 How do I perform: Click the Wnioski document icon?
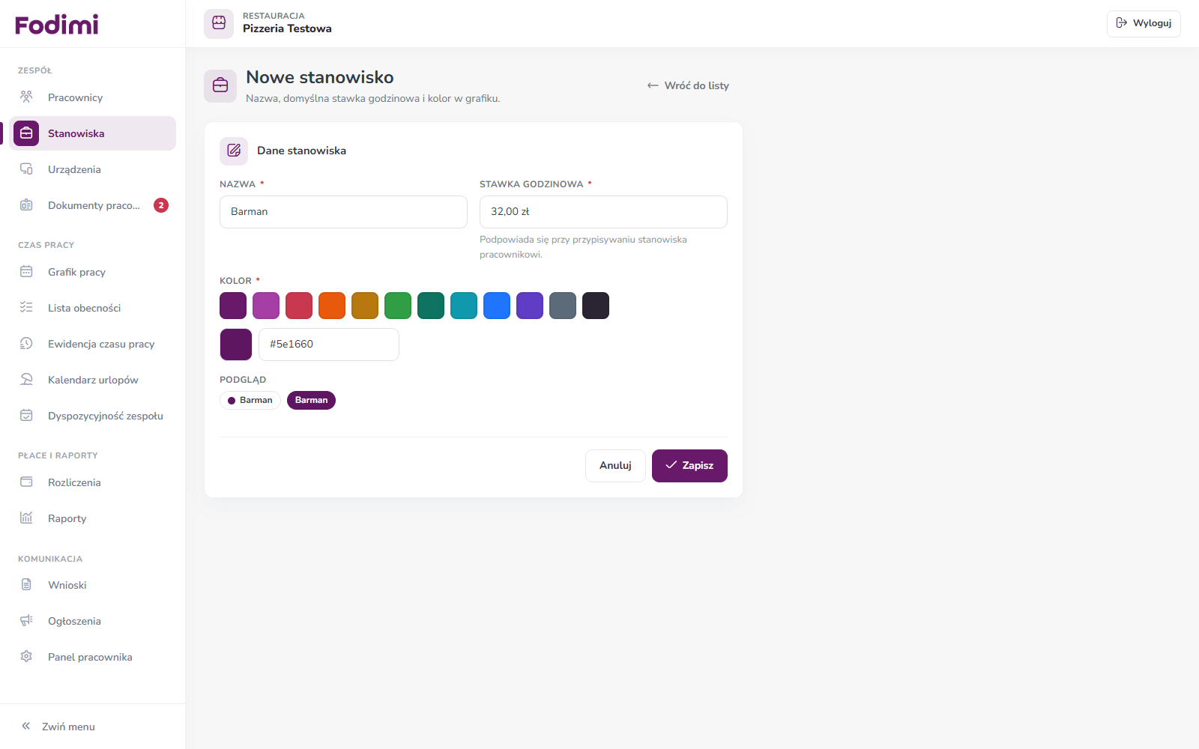26,585
